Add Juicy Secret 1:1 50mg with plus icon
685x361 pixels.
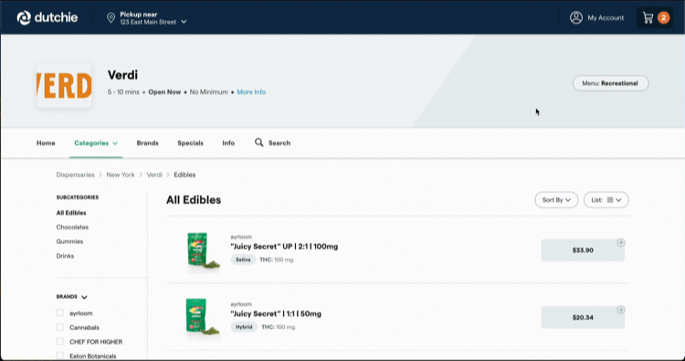point(621,310)
